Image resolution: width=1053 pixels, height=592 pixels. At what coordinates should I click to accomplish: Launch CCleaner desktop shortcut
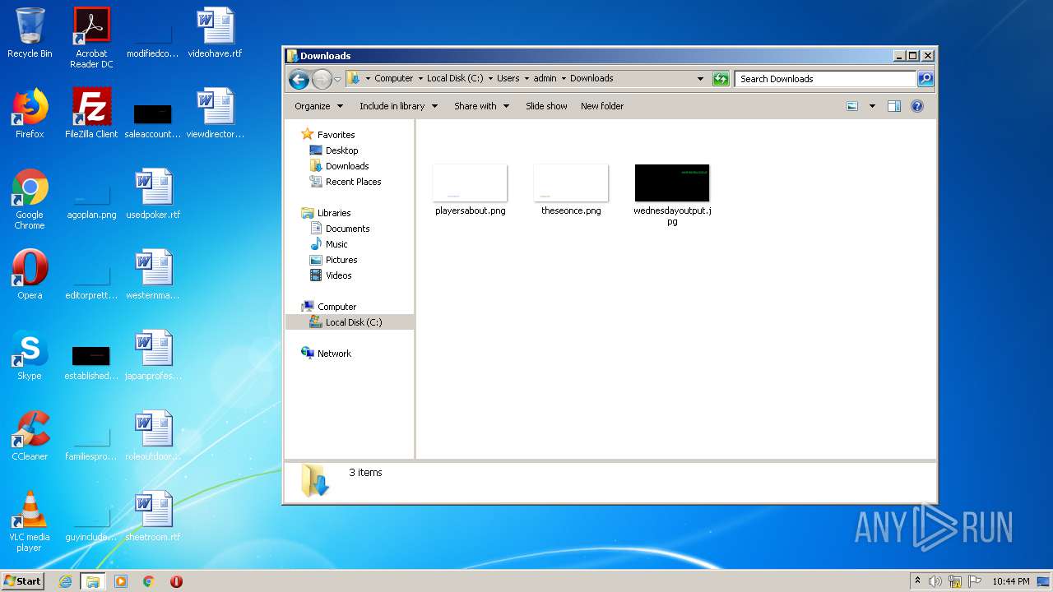(x=30, y=437)
